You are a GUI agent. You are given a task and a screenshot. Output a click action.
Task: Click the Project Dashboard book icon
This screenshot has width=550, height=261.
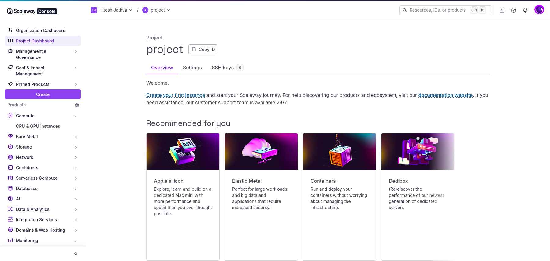point(10,41)
